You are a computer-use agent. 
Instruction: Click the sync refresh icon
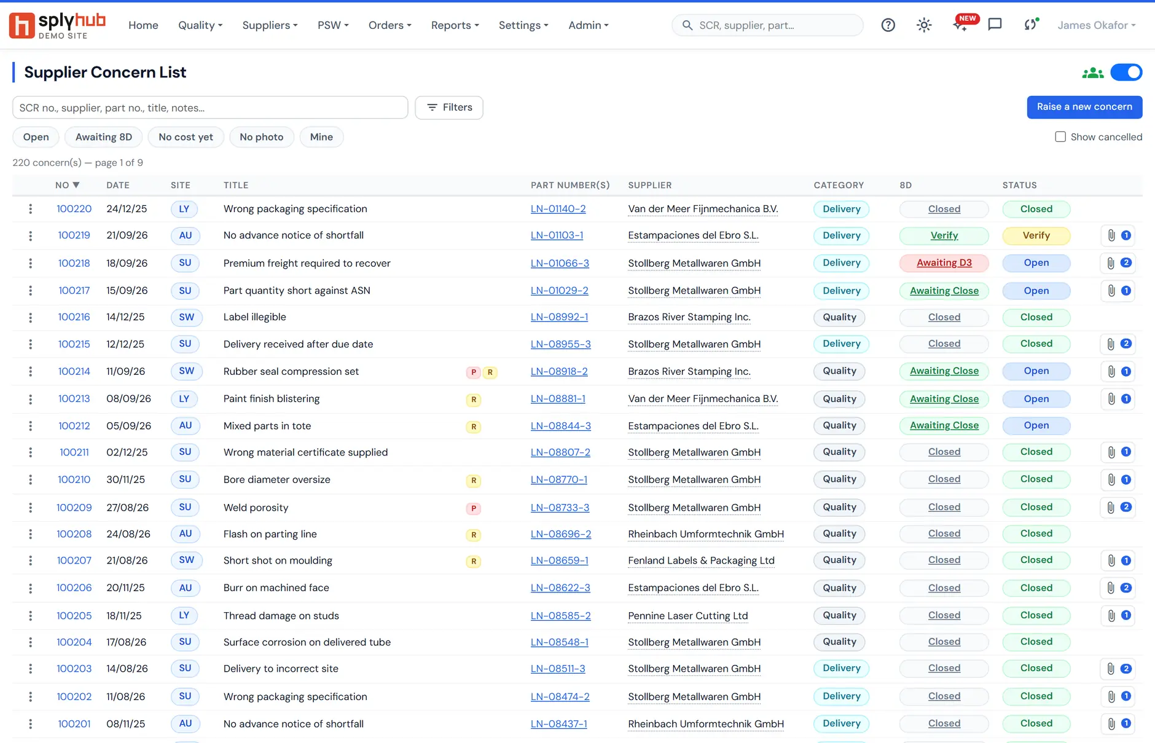pyautogui.click(x=1030, y=25)
